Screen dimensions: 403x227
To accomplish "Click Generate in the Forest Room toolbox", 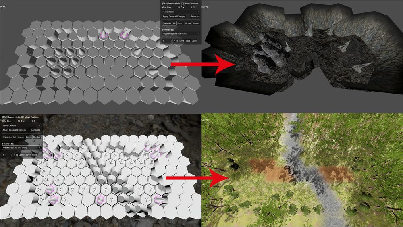I will coord(35,130).
